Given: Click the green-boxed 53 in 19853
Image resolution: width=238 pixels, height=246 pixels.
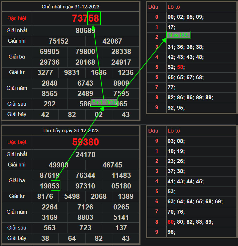Looking at the screenshot, I should [56, 186].
